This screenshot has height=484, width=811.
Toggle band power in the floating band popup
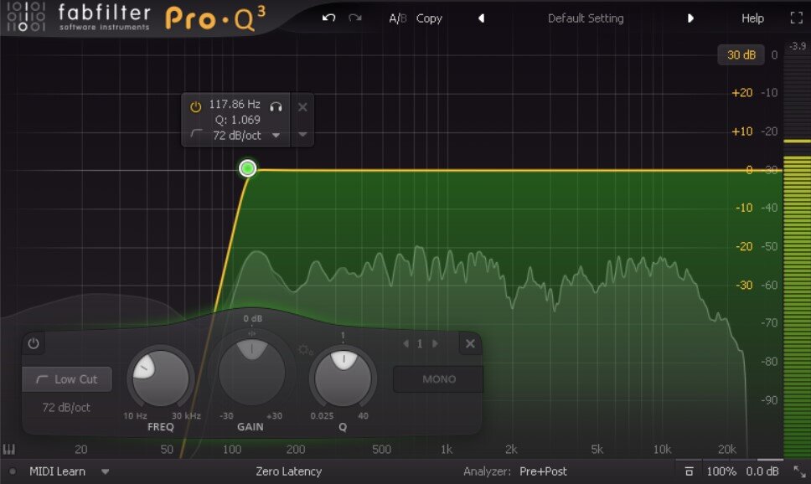195,107
